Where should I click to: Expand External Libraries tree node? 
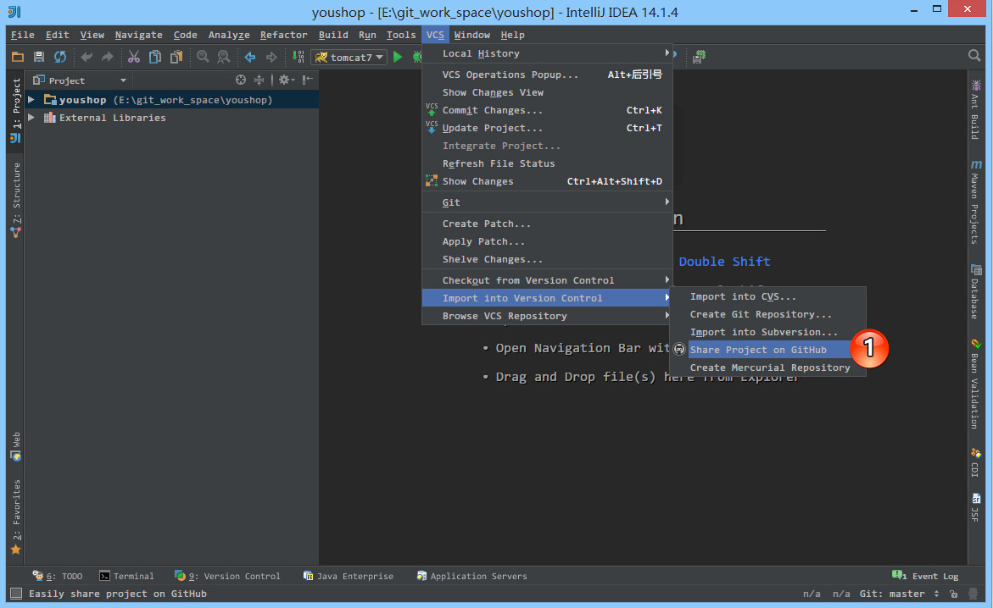31,118
